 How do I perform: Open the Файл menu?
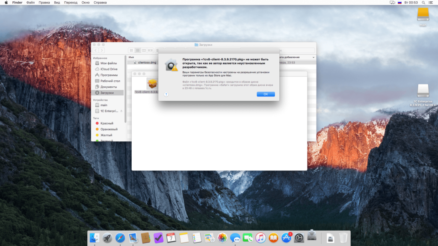click(x=30, y=3)
